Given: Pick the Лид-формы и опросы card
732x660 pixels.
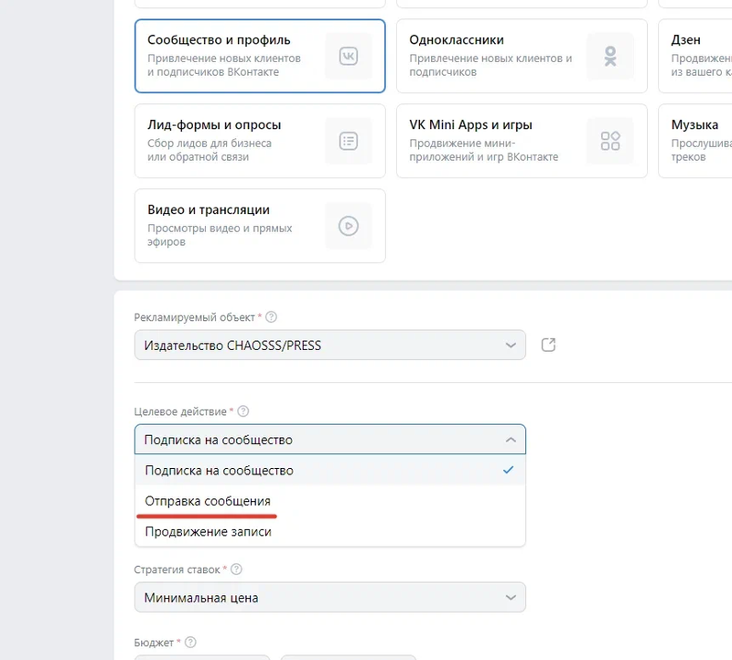Looking at the screenshot, I should (x=260, y=141).
